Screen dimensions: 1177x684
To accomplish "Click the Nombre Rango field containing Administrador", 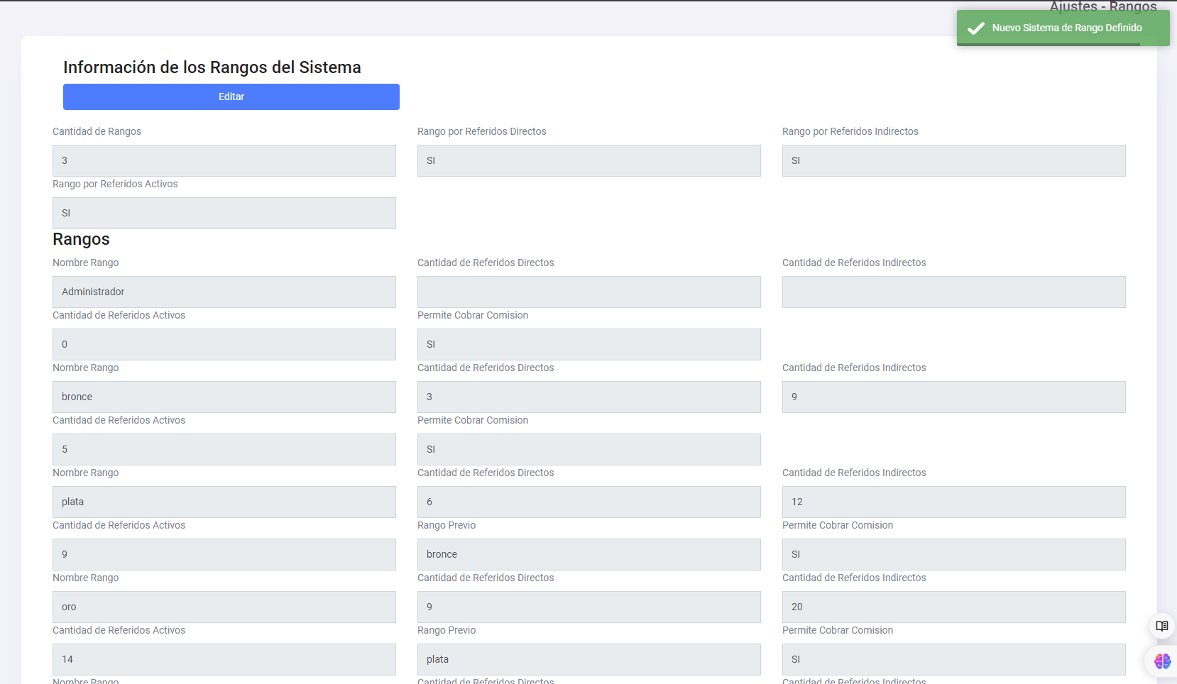I will (224, 292).
